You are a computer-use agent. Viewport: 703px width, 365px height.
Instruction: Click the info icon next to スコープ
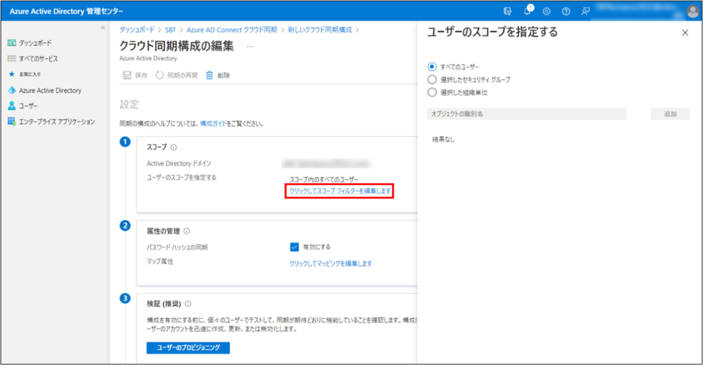pos(173,147)
